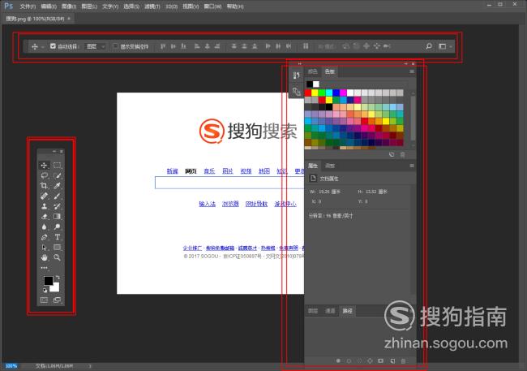The height and width of the screenshot is (371, 527).
Task: Click the search magnifier in options bar
Action: 429,46
